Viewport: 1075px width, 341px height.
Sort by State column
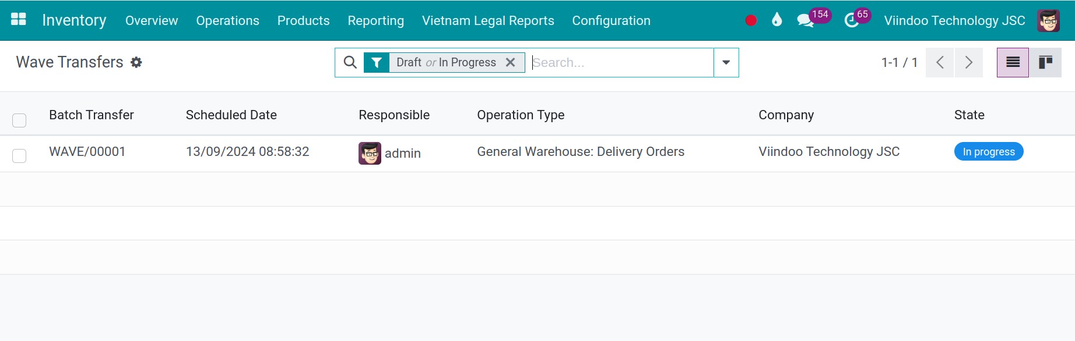969,115
